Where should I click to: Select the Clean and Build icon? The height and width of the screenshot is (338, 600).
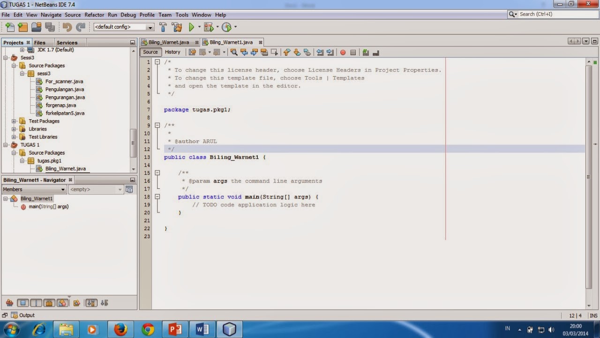coord(177,27)
